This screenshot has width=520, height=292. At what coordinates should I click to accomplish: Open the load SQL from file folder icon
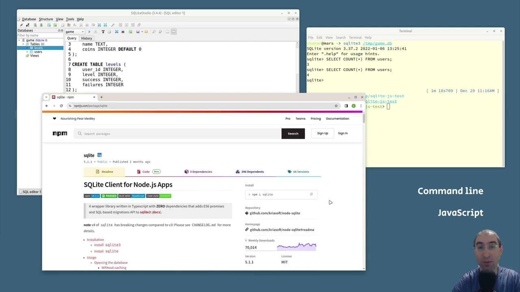[x=146, y=32]
